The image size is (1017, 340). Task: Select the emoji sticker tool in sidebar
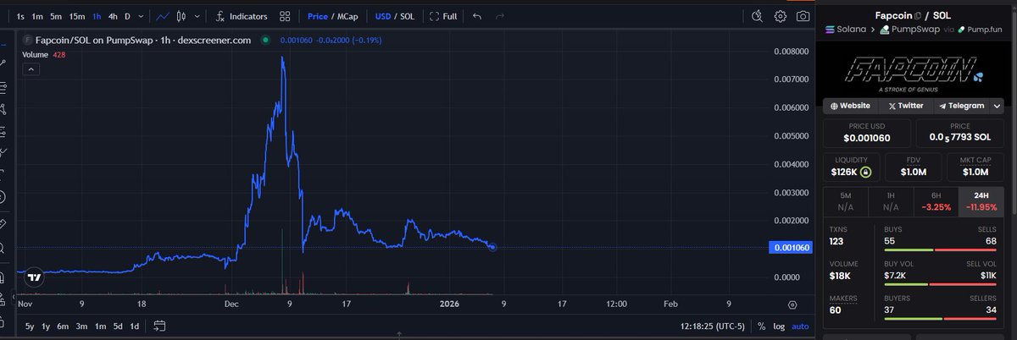coord(3,196)
